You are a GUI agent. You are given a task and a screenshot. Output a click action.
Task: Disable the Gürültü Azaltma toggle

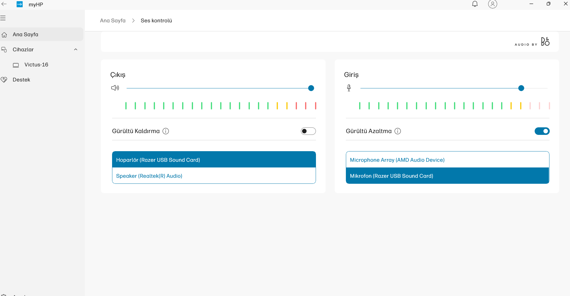(542, 131)
